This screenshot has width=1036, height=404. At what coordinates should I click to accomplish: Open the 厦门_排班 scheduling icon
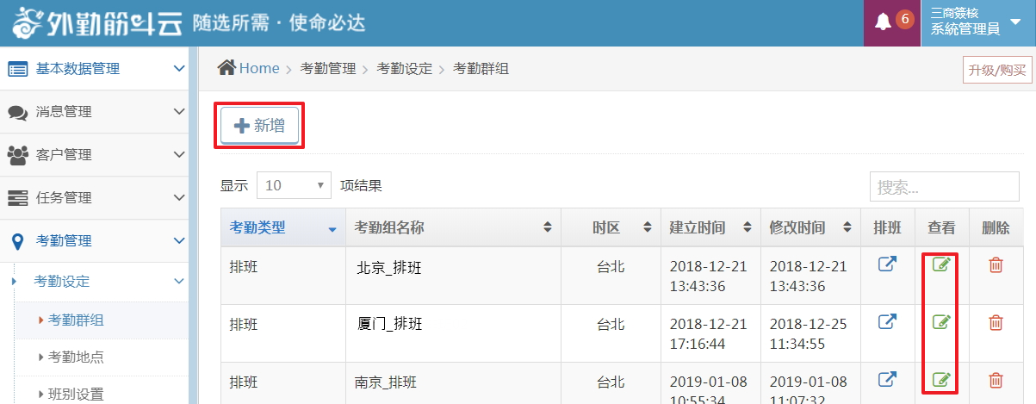887,322
